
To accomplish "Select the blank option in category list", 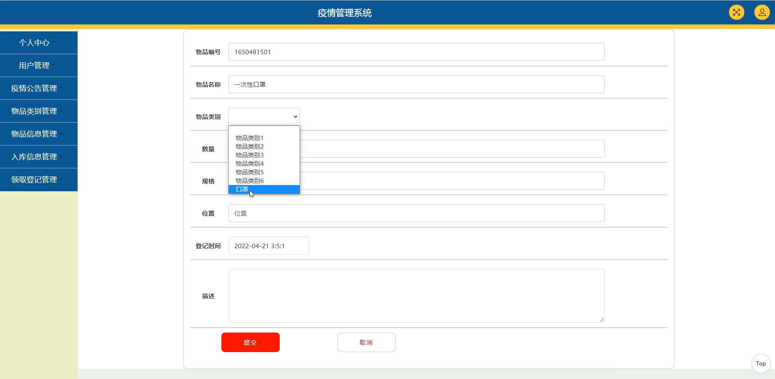I will (x=264, y=130).
